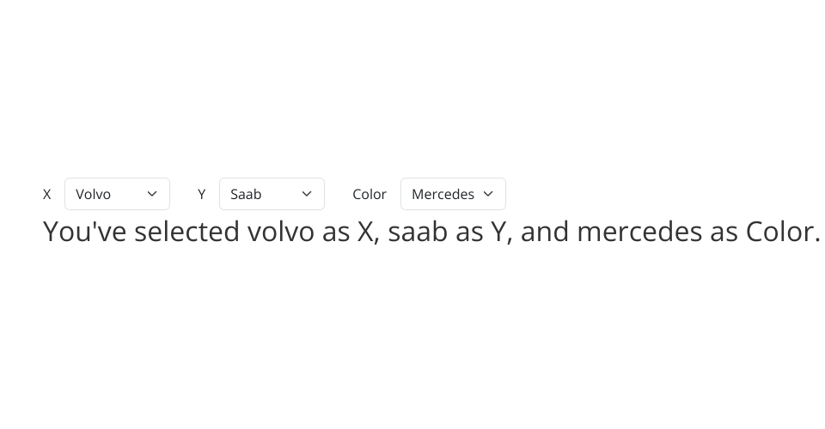825x429 pixels.
Task: Click the word "saab" in the summary sentence
Action: pos(418,232)
